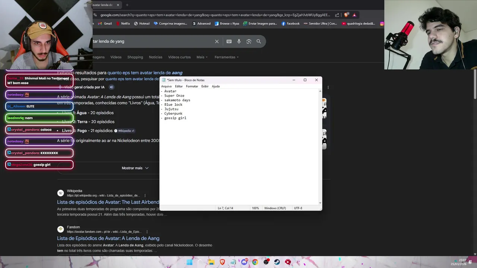Open the Facebook bookmark
The height and width of the screenshot is (268, 477).
(x=290, y=23)
